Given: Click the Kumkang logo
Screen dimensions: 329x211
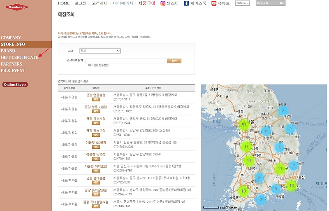Looking at the screenshot, I should click(17, 7).
